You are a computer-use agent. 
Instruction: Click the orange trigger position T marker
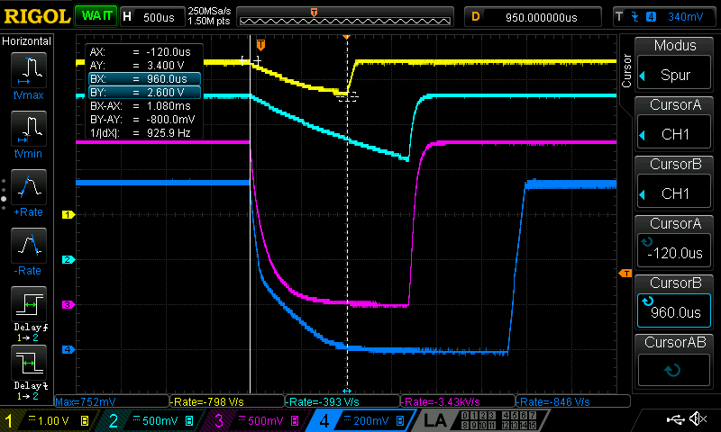click(x=260, y=45)
